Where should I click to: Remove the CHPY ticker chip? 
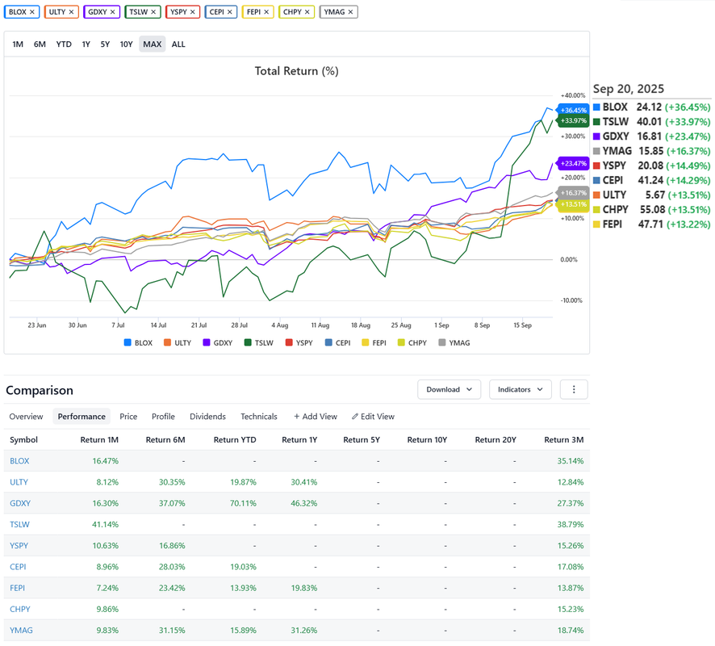[x=307, y=12]
